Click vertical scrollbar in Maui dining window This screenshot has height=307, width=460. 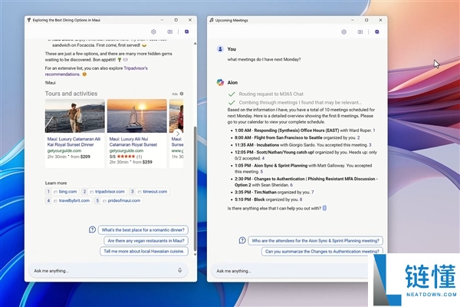point(195,188)
